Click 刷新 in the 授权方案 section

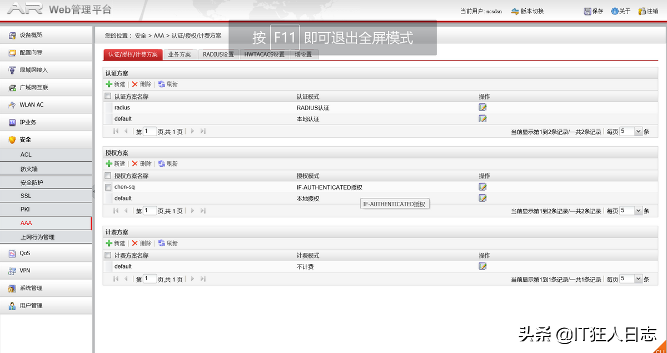click(168, 163)
